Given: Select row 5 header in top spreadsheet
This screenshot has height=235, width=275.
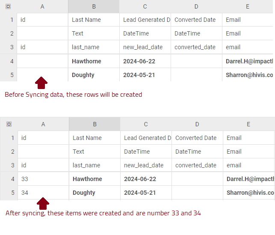Looking at the screenshot, I should [9, 75].
